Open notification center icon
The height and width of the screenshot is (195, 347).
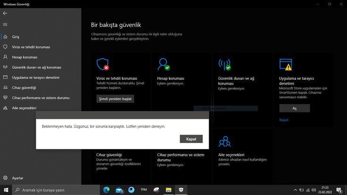click(x=339, y=190)
